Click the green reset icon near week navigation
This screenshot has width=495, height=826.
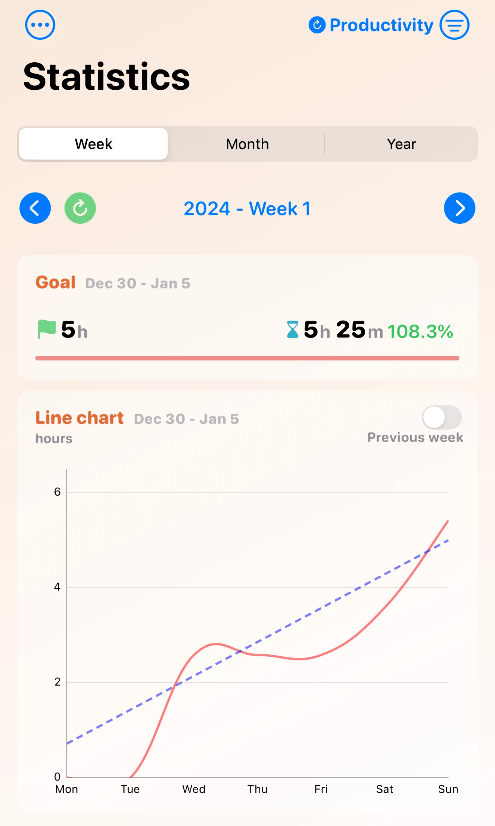(x=80, y=208)
